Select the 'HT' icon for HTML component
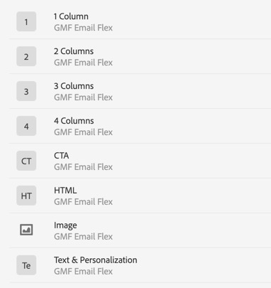Viewport: 271px width, 288px height. click(26, 196)
